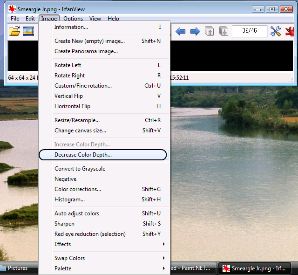Select Decrease Color Depth...

pyautogui.click(x=104, y=155)
